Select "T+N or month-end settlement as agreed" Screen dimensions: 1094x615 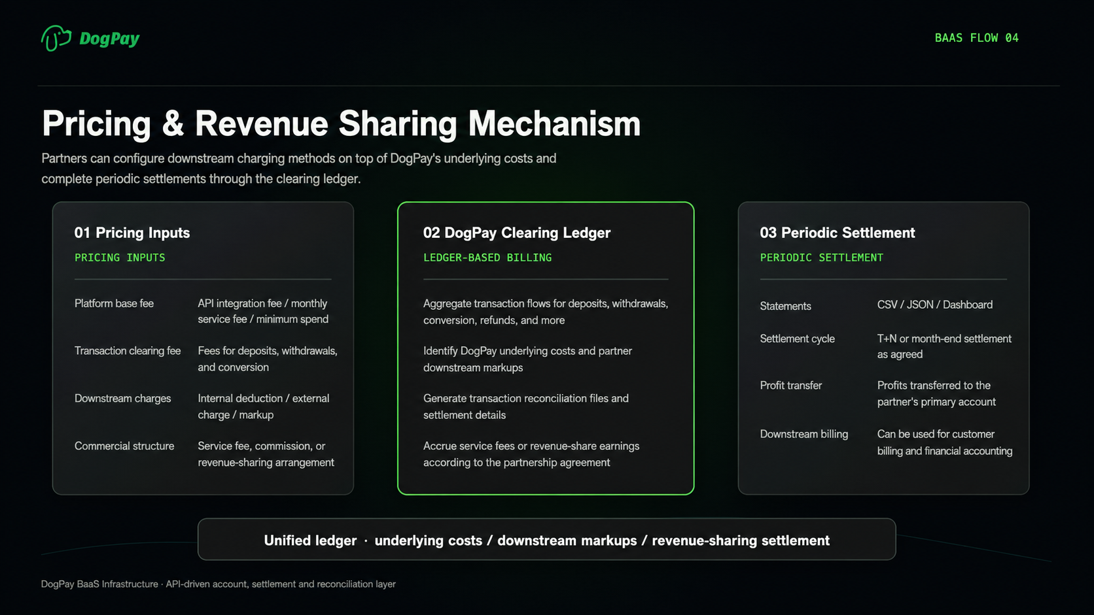click(944, 346)
